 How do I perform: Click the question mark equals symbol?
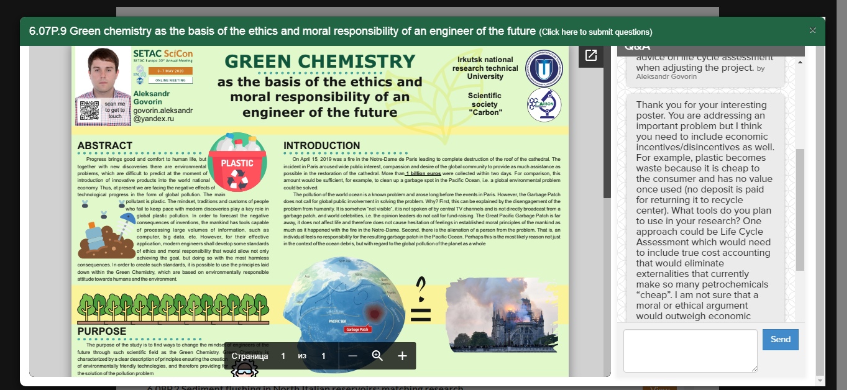point(421,299)
